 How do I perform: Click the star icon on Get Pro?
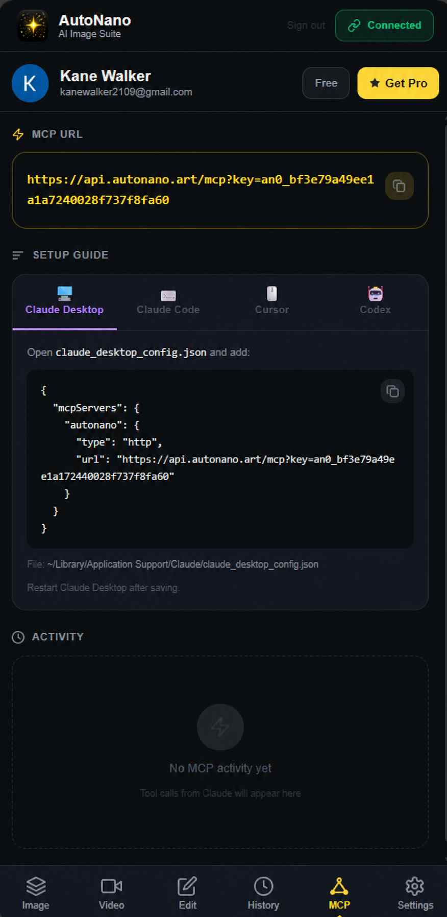(x=375, y=83)
